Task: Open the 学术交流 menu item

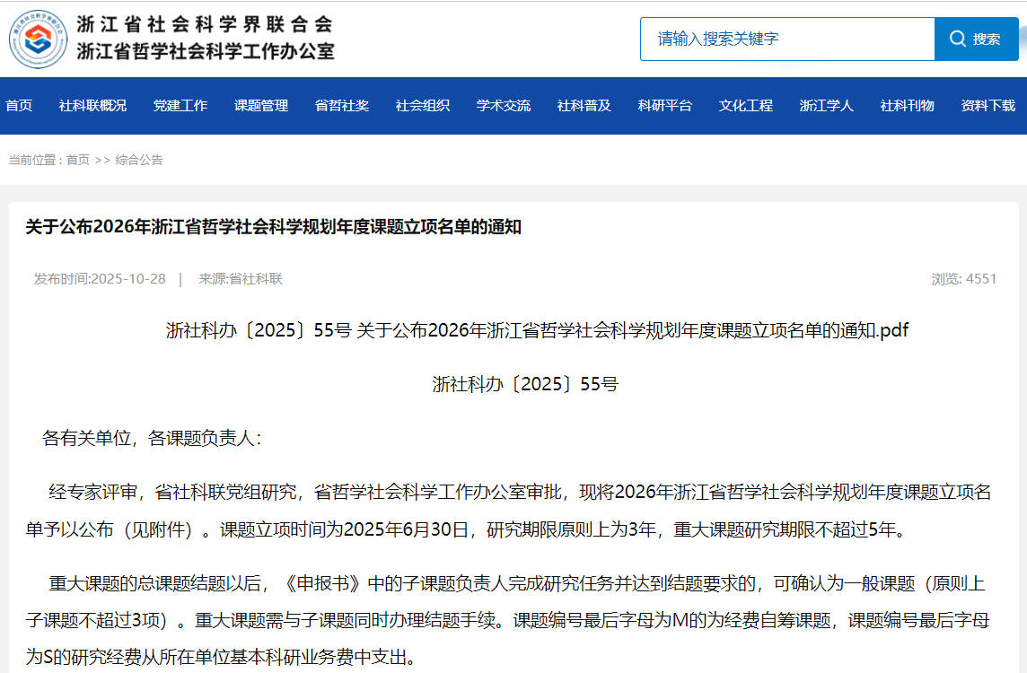Action: pos(504,106)
